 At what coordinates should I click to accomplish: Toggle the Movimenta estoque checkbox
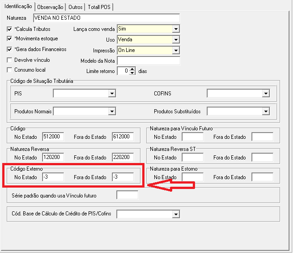9,39
